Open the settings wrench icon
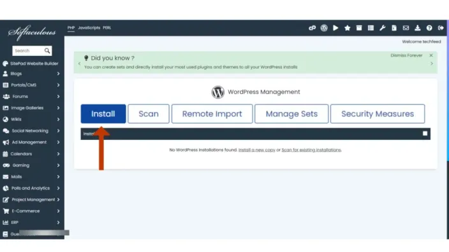This screenshot has width=449, height=252. pyautogui.click(x=382, y=28)
